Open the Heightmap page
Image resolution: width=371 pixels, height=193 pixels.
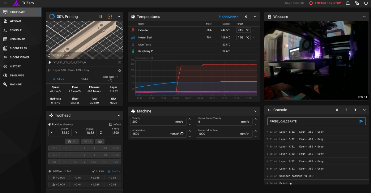20,39
